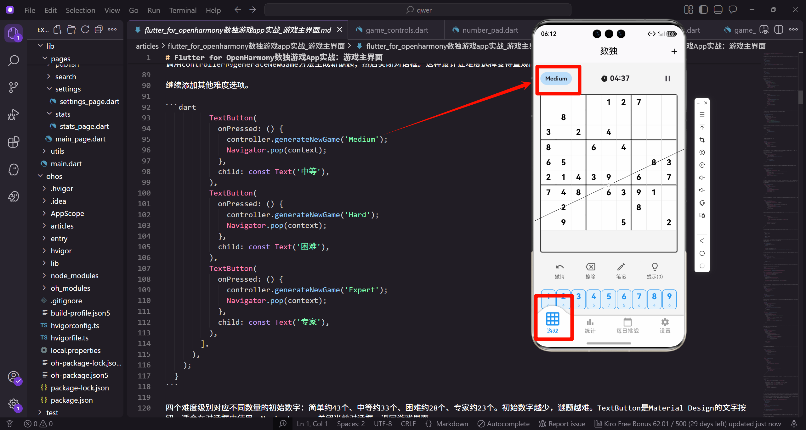Click notifications bell in status bar
The height and width of the screenshot is (430, 806).
pos(794,424)
